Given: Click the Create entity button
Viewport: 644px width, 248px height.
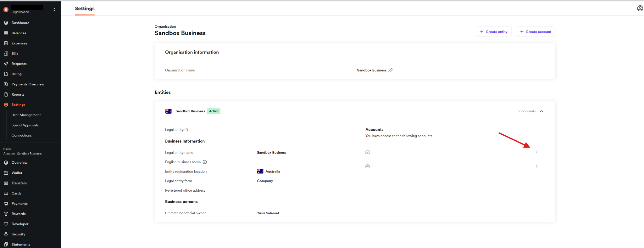Looking at the screenshot, I should [493, 32].
